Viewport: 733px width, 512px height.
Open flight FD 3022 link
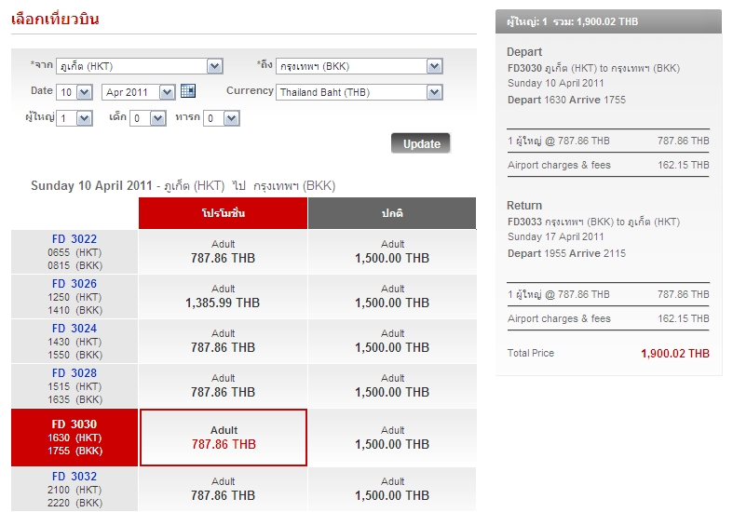(x=75, y=238)
